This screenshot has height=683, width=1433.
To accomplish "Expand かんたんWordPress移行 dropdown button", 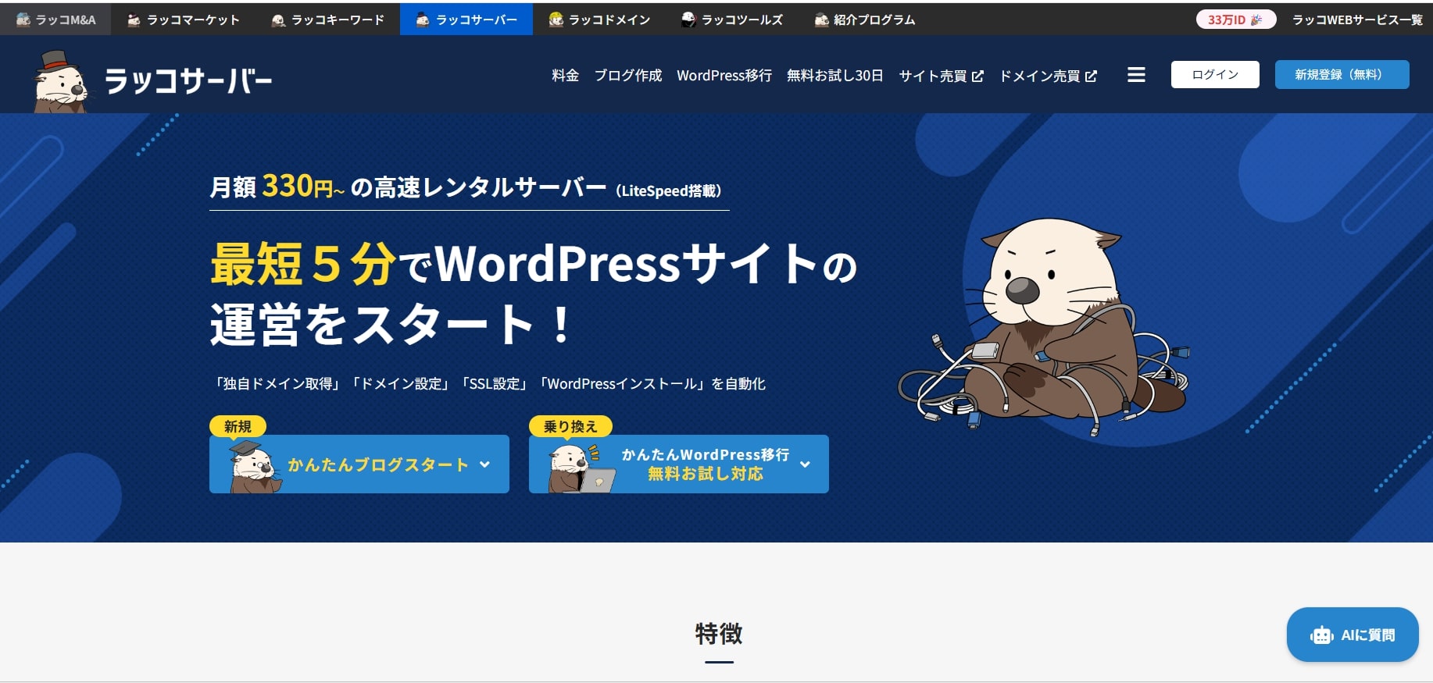I will pyautogui.click(x=678, y=464).
